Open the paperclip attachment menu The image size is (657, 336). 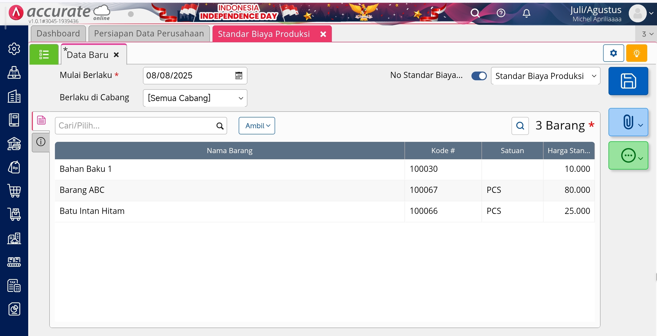click(628, 122)
